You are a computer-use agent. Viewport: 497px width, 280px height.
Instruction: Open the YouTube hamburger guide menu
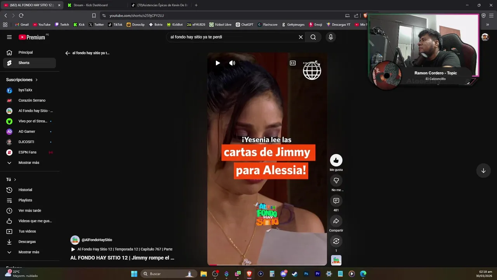9,37
